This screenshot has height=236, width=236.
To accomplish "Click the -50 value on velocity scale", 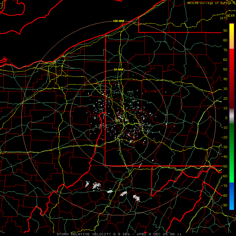I will point(224,167).
